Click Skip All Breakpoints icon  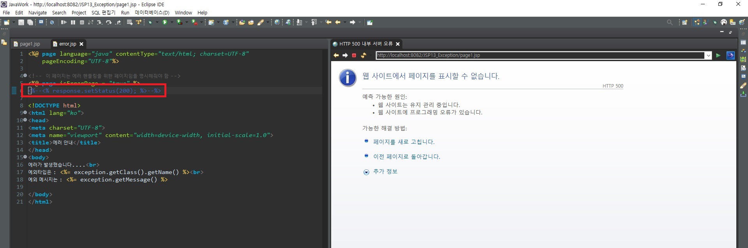click(x=52, y=23)
